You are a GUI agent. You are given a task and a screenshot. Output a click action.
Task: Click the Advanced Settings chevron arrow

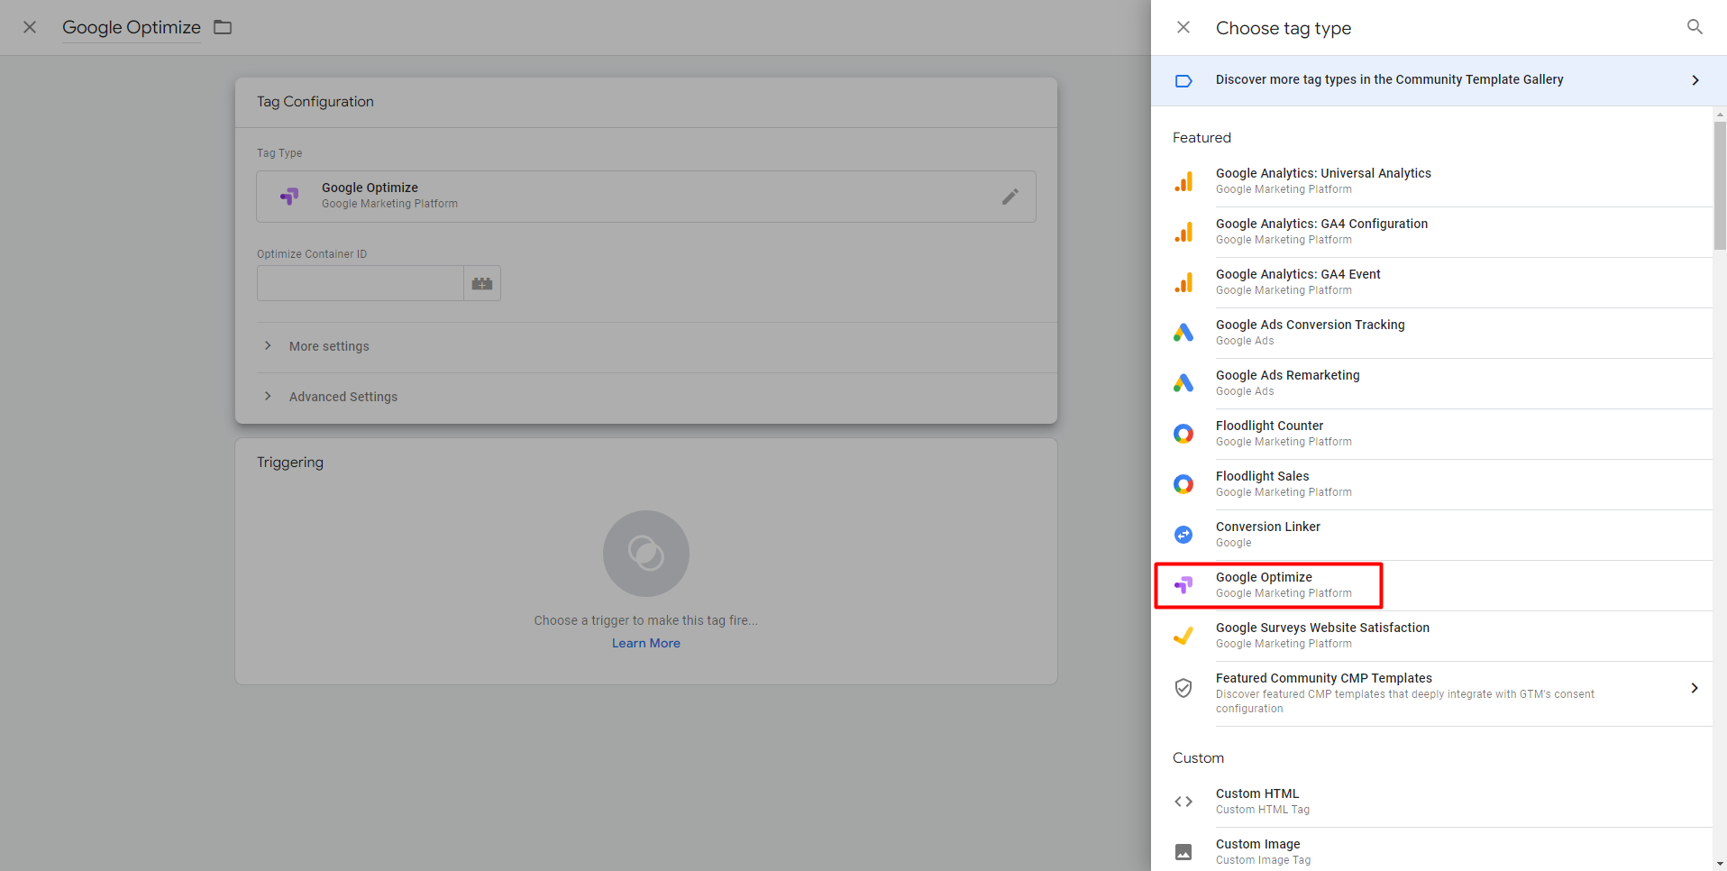click(x=268, y=397)
